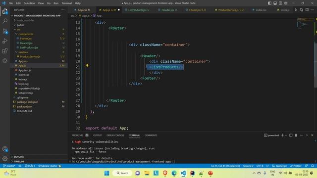The width and height of the screenshot is (317, 178).
Task: Toggle Primary Side Bar visibility
Action: (269, 3)
